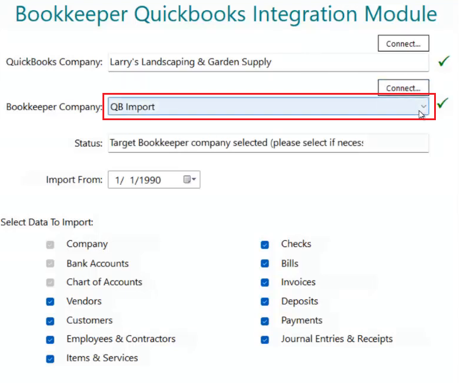
Task: Uncheck the Items & Services checkbox
Action: tap(50, 359)
